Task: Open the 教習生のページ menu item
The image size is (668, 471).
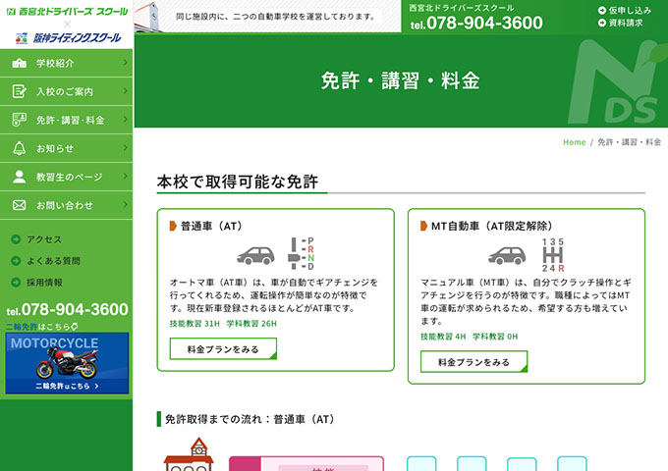Action: [66, 177]
